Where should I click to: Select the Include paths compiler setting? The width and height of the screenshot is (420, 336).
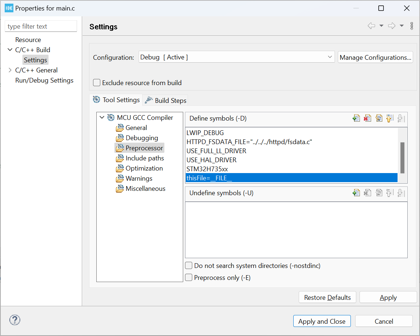(144, 158)
